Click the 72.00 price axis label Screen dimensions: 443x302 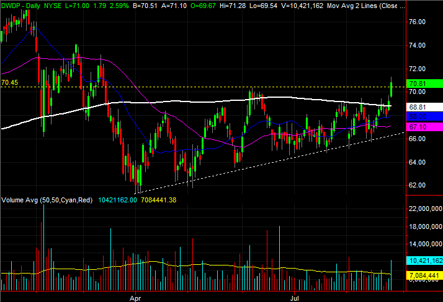pyautogui.click(x=417, y=69)
